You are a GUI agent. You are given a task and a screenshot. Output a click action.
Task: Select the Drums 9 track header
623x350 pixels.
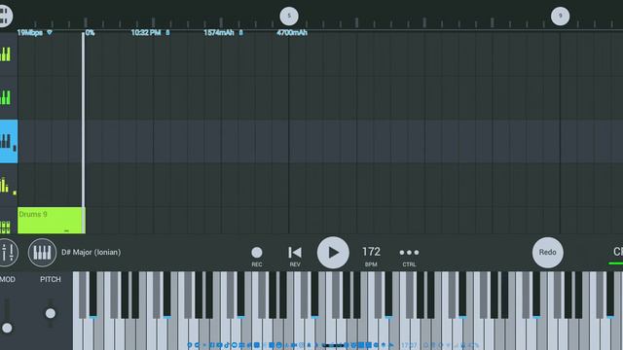[x=9, y=221]
